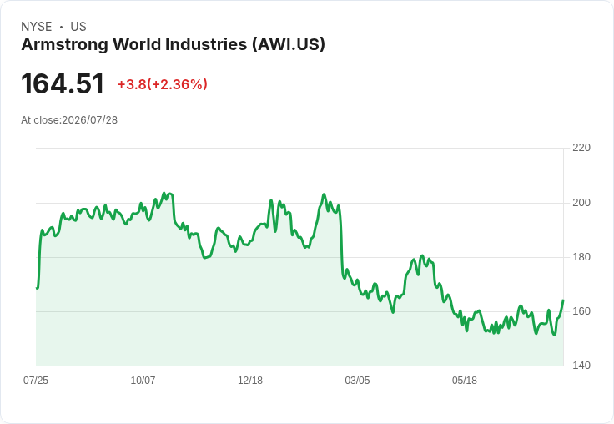The width and height of the screenshot is (614, 424).
Task: Click the At close:2026/07/28 date text
Action: (x=69, y=120)
